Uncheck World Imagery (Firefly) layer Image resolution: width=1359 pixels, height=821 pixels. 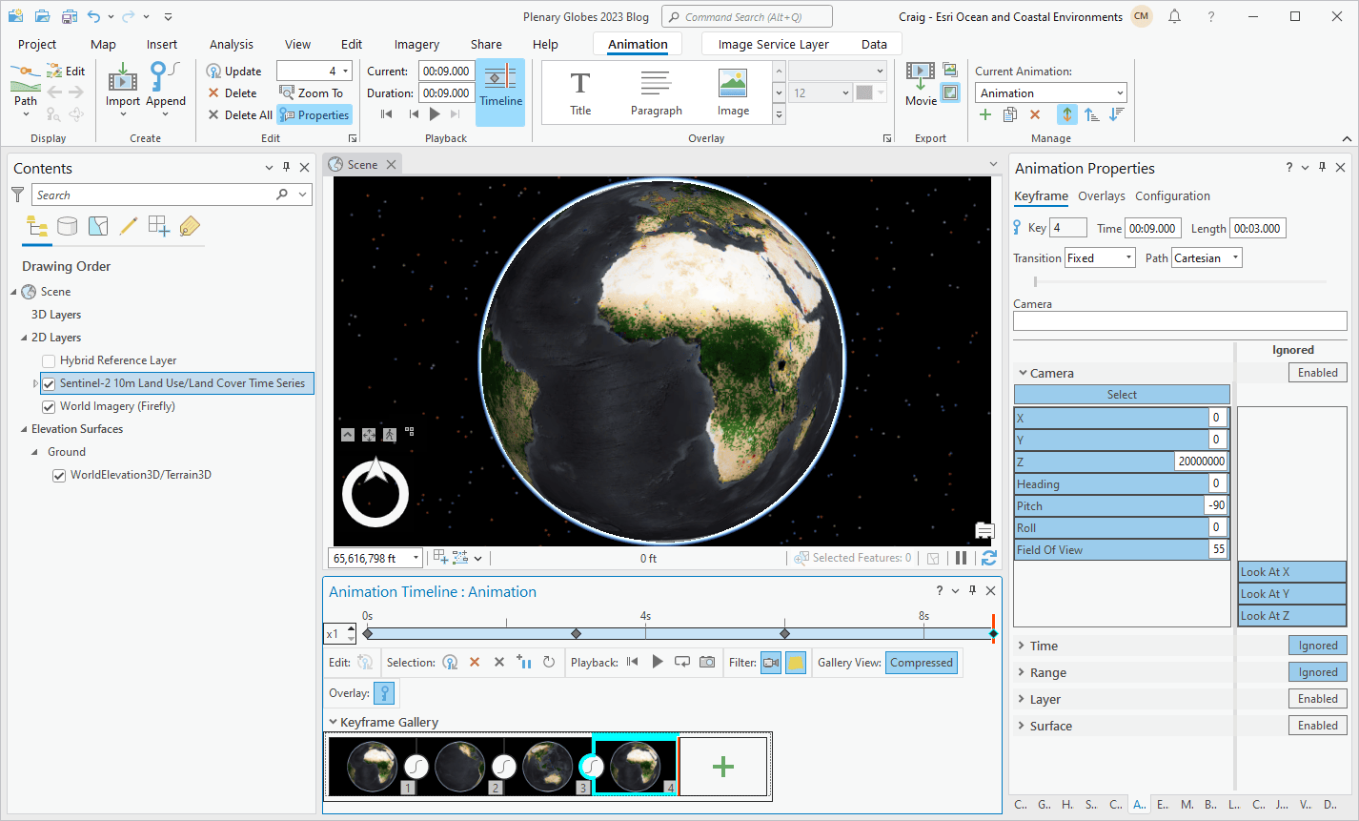point(49,406)
